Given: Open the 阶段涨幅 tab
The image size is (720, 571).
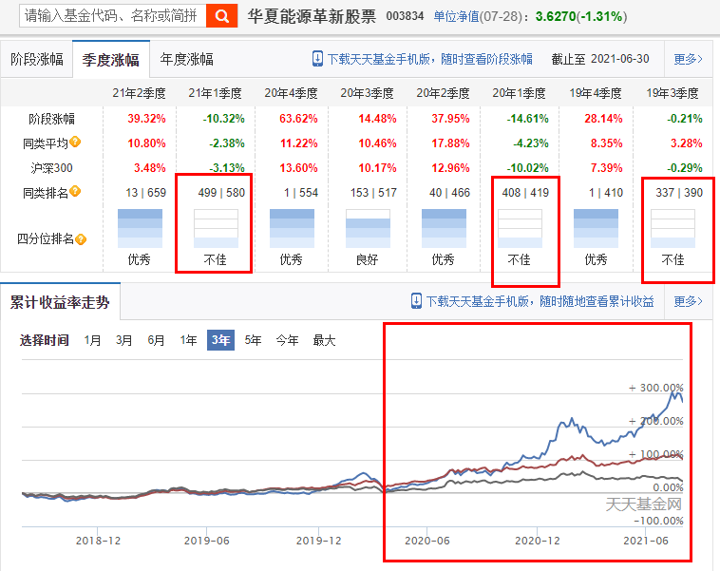Looking at the screenshot, I should coord(37,59).
